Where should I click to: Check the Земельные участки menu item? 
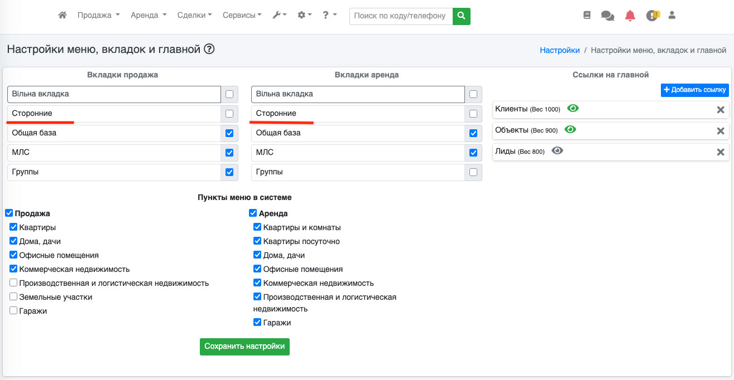click(x=13, y=297)
